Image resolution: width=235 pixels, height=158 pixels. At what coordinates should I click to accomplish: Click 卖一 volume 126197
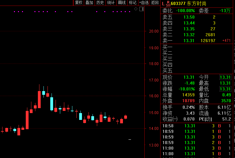(208, 41)
